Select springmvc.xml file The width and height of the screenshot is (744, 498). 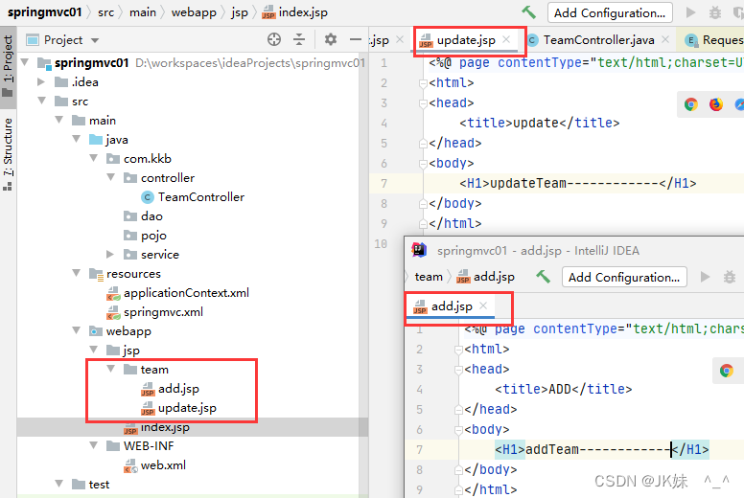click(x=154, y=312)
